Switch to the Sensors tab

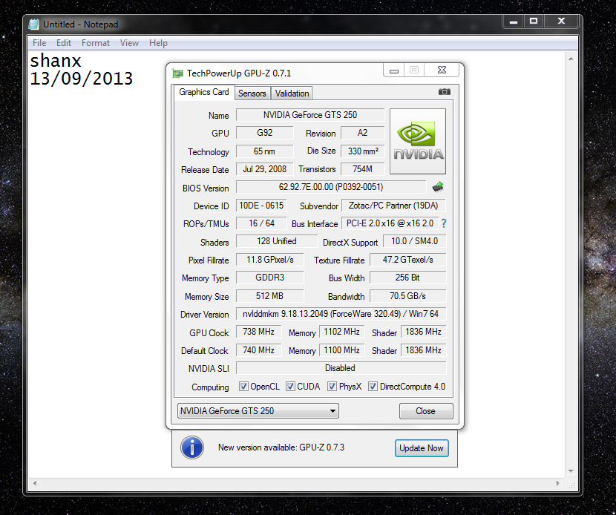[252, 94]
